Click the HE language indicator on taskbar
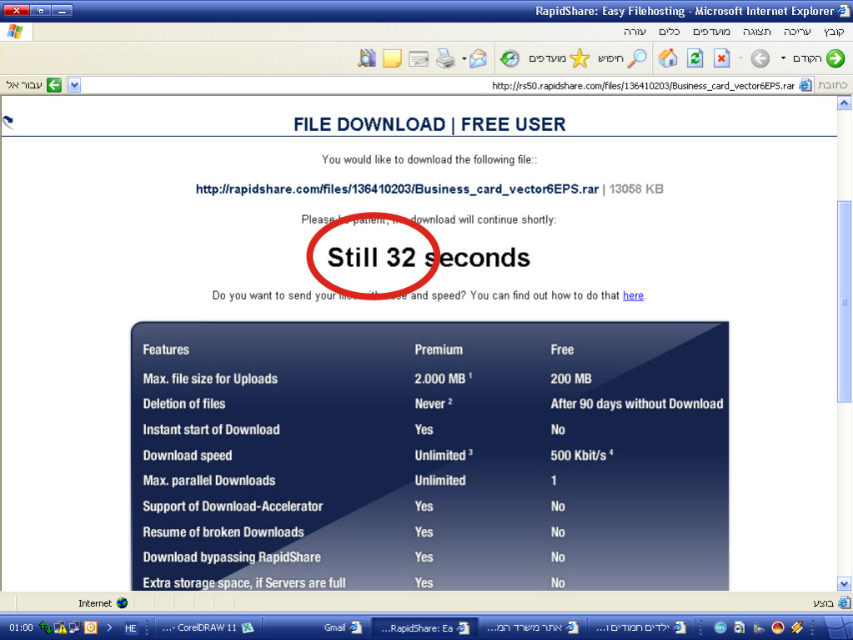 pos(131,628)
